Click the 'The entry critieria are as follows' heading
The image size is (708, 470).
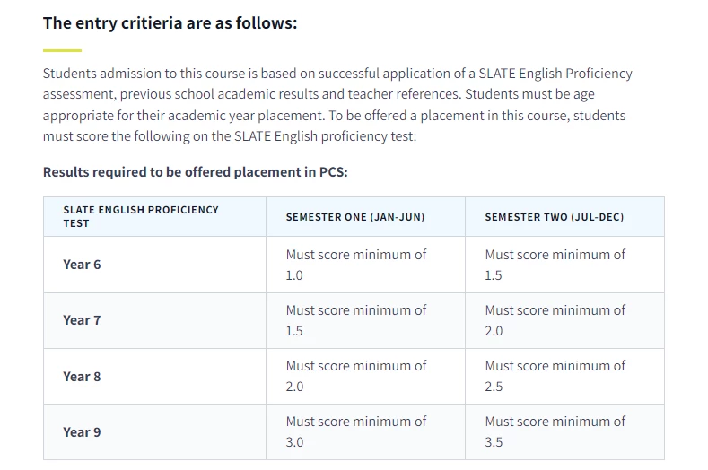[x=170, y=23]
